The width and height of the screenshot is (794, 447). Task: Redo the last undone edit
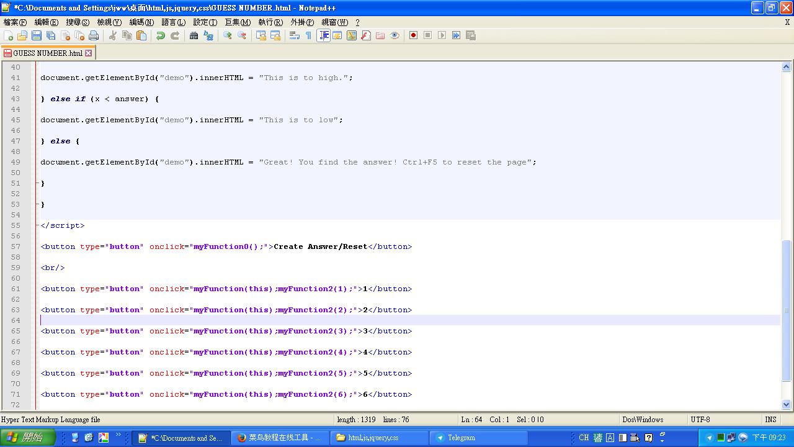[175, 35]
